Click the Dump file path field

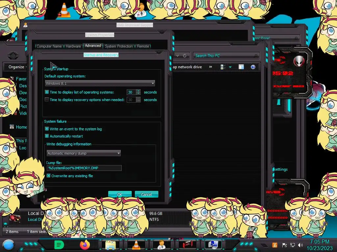(84, 168)
